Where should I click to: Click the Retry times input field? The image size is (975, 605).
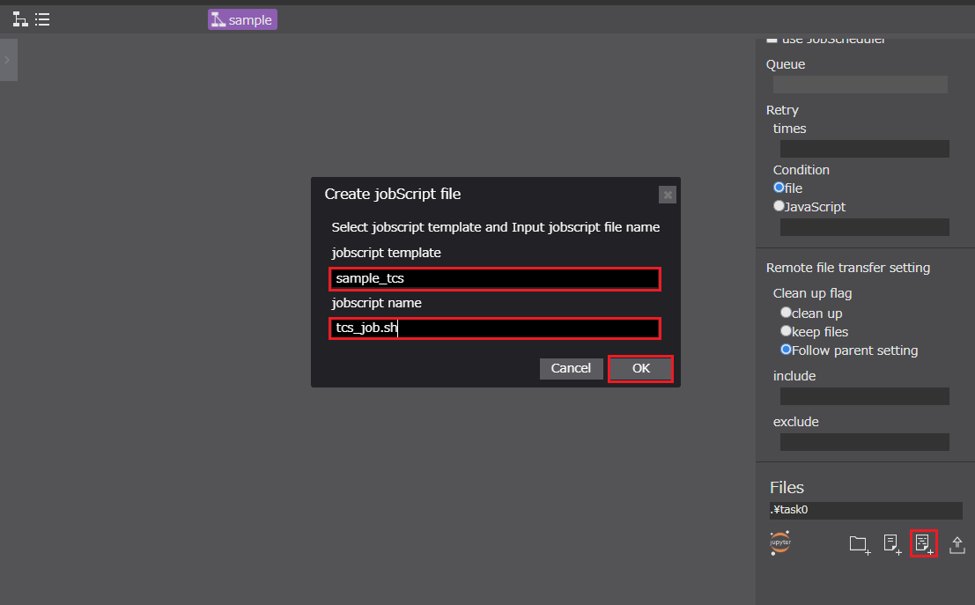coord(864,149)
